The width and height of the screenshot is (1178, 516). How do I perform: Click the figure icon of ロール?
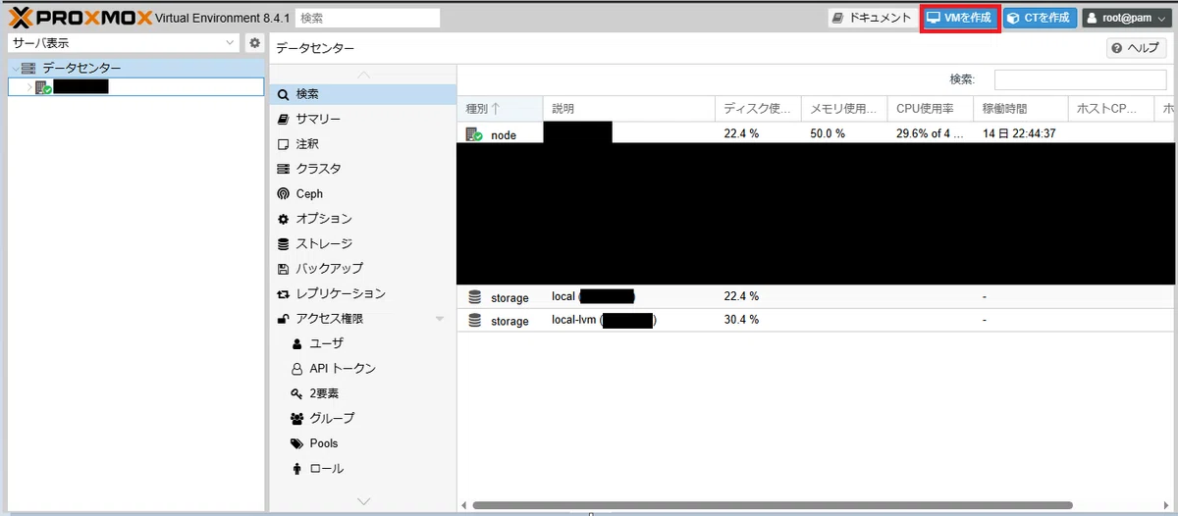[296, 469]
